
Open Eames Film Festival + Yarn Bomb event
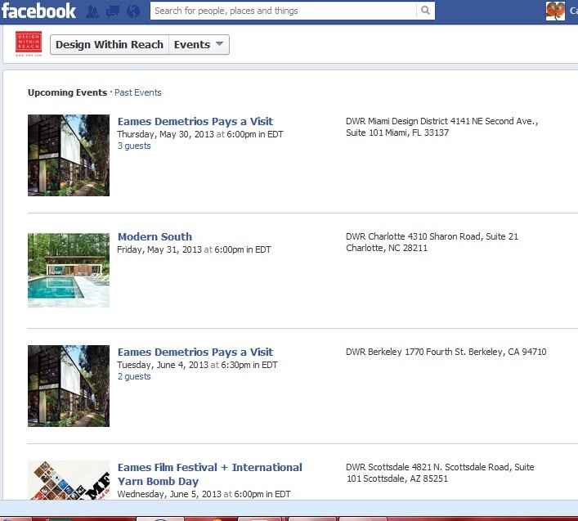(x=210, y=474)
